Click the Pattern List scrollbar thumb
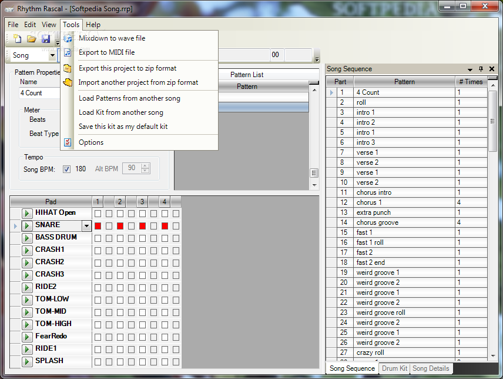 tap(314, 173)
